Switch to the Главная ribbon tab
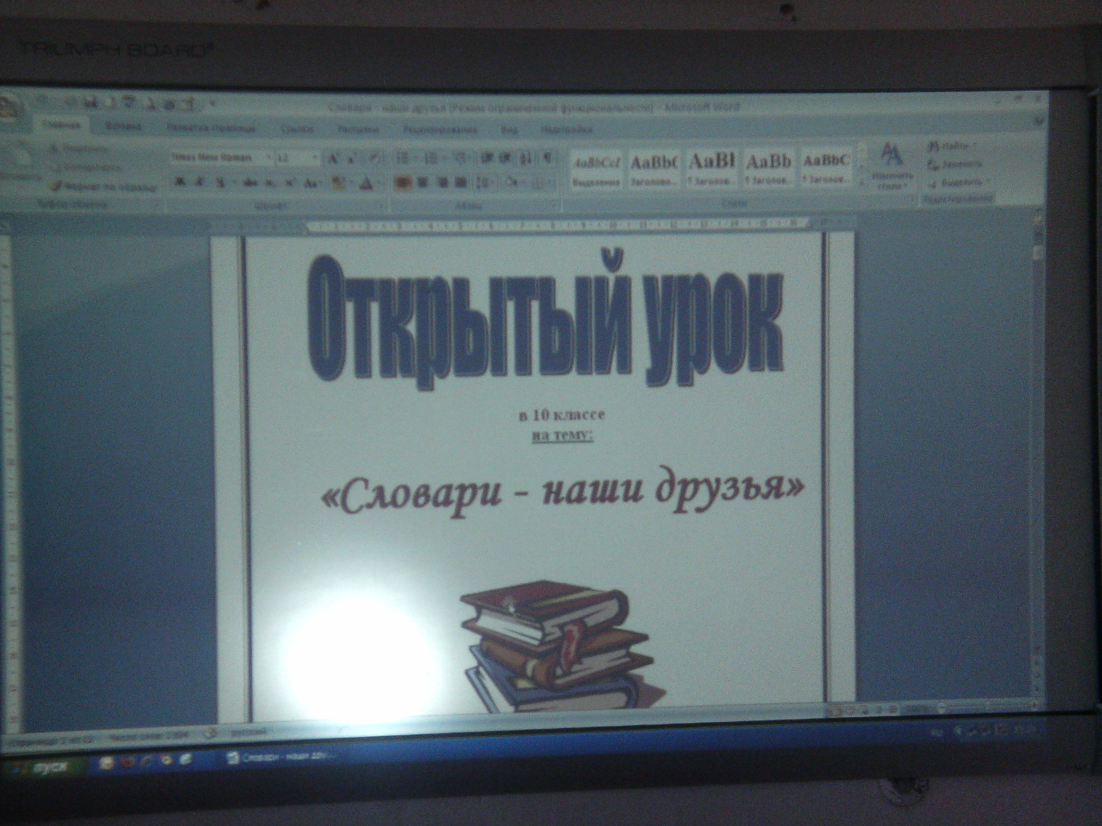1102x826 pixels. [62, 125]
